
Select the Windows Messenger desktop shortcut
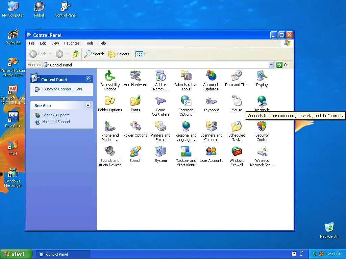coord(13,177)
